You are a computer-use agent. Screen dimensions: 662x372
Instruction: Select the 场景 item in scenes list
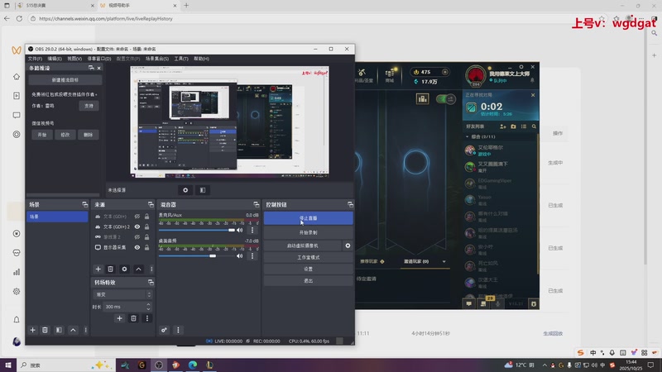point(57,217)
